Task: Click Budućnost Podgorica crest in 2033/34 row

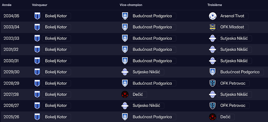Action: (x=125, y=27)
